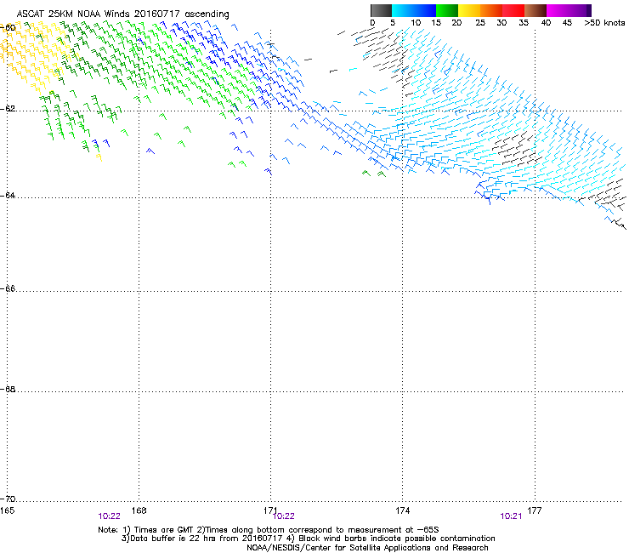
Task: Click the purple '10:22' time label near longitude 168
Action: click(109, 516)
